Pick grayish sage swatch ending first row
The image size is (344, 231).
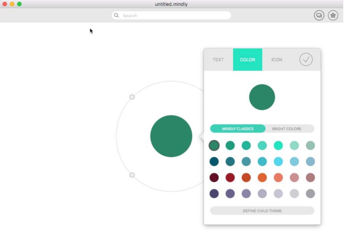[x=310, y=145]
